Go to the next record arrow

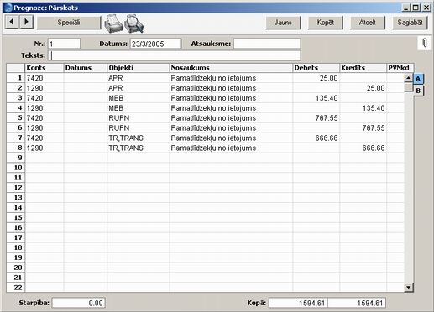(26, 22)
